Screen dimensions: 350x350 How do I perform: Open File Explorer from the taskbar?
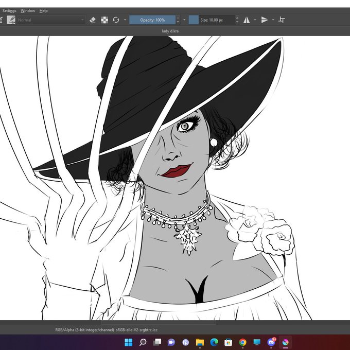200,342
